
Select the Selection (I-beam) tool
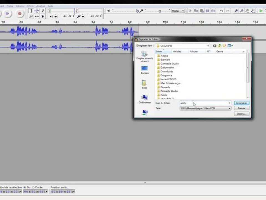[x=31, y=11]
